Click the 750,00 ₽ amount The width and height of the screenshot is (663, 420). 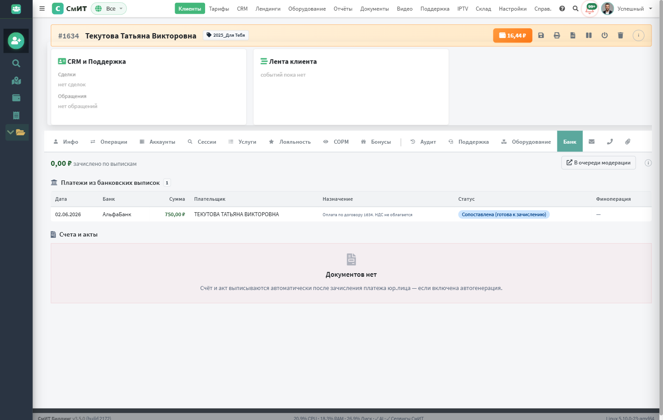175,214
